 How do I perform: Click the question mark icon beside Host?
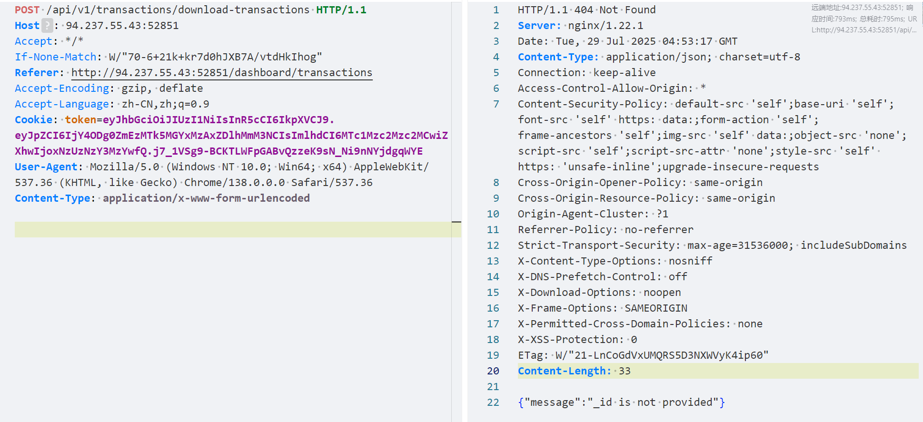[47, 25]
